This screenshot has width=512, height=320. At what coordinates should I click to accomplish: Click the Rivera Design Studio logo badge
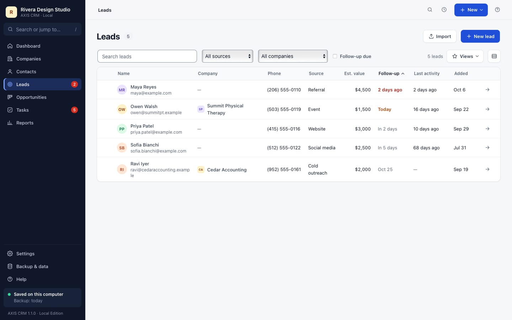coord(11,12)
